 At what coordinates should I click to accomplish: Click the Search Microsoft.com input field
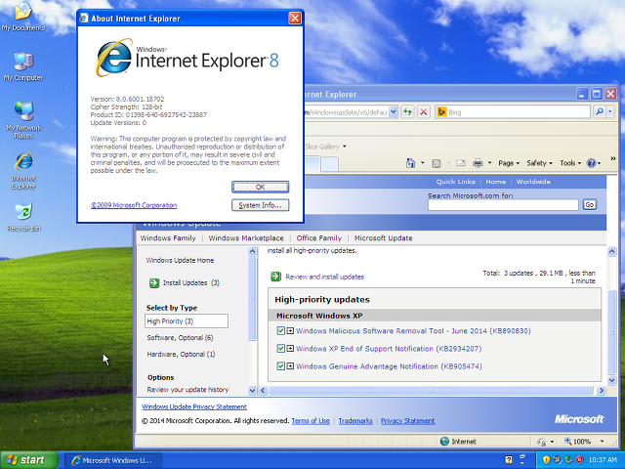point(503,205)
